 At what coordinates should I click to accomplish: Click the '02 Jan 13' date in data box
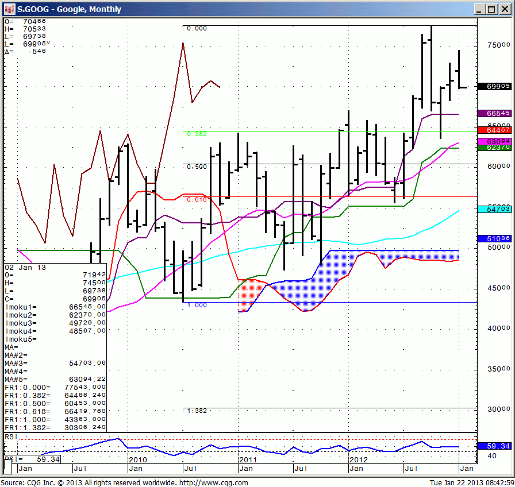click(25, 268)
